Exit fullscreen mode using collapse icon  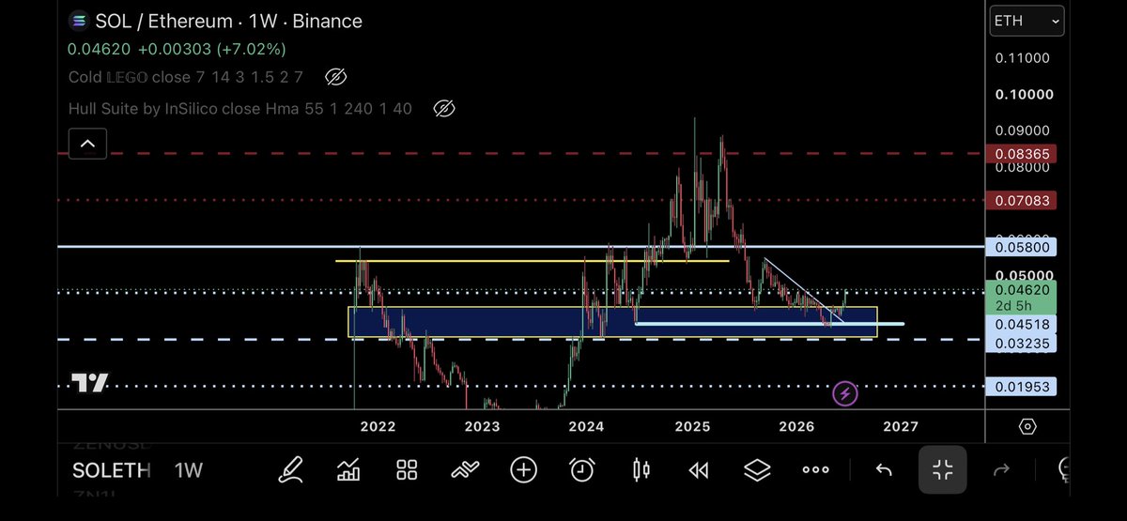(942, 469)
